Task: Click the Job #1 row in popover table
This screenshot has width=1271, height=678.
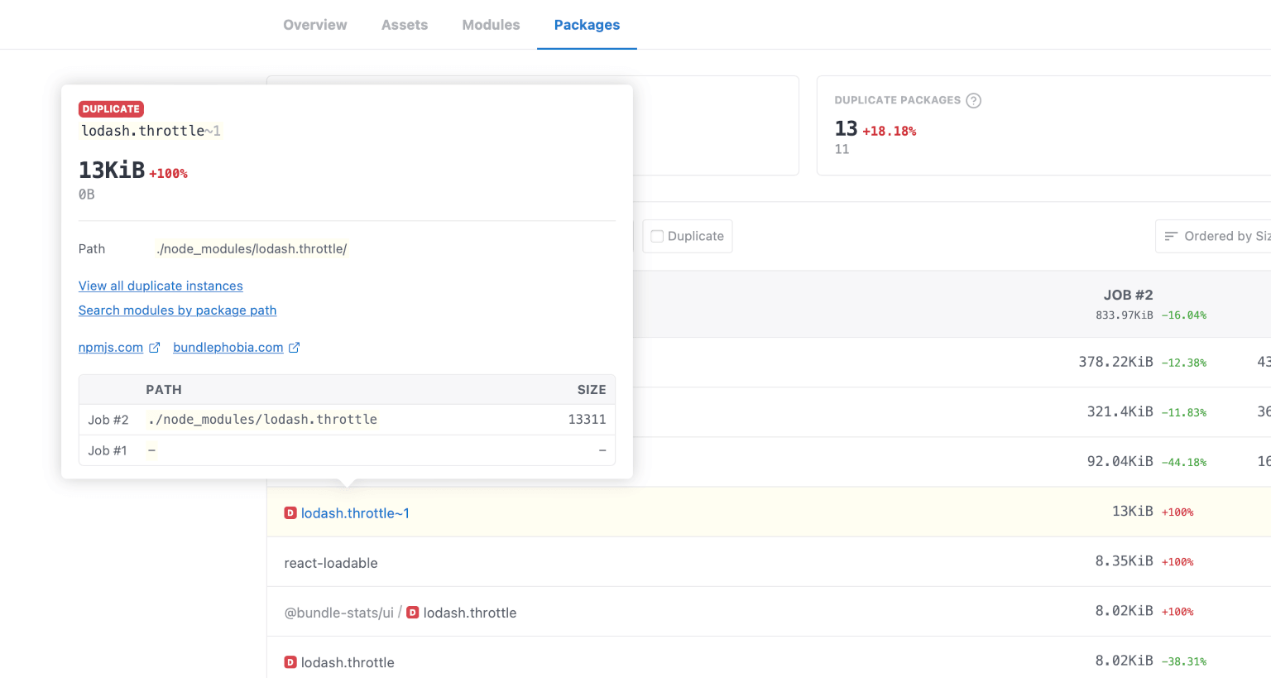Action: (347, 450)
